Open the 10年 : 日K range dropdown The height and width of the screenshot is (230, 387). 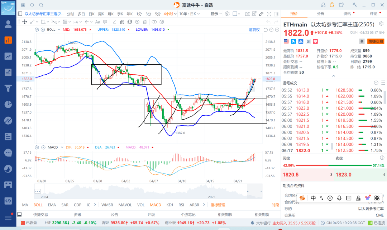(189, 14)
